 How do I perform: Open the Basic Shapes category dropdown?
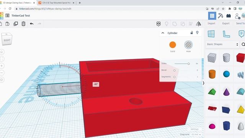click(222, 44)
